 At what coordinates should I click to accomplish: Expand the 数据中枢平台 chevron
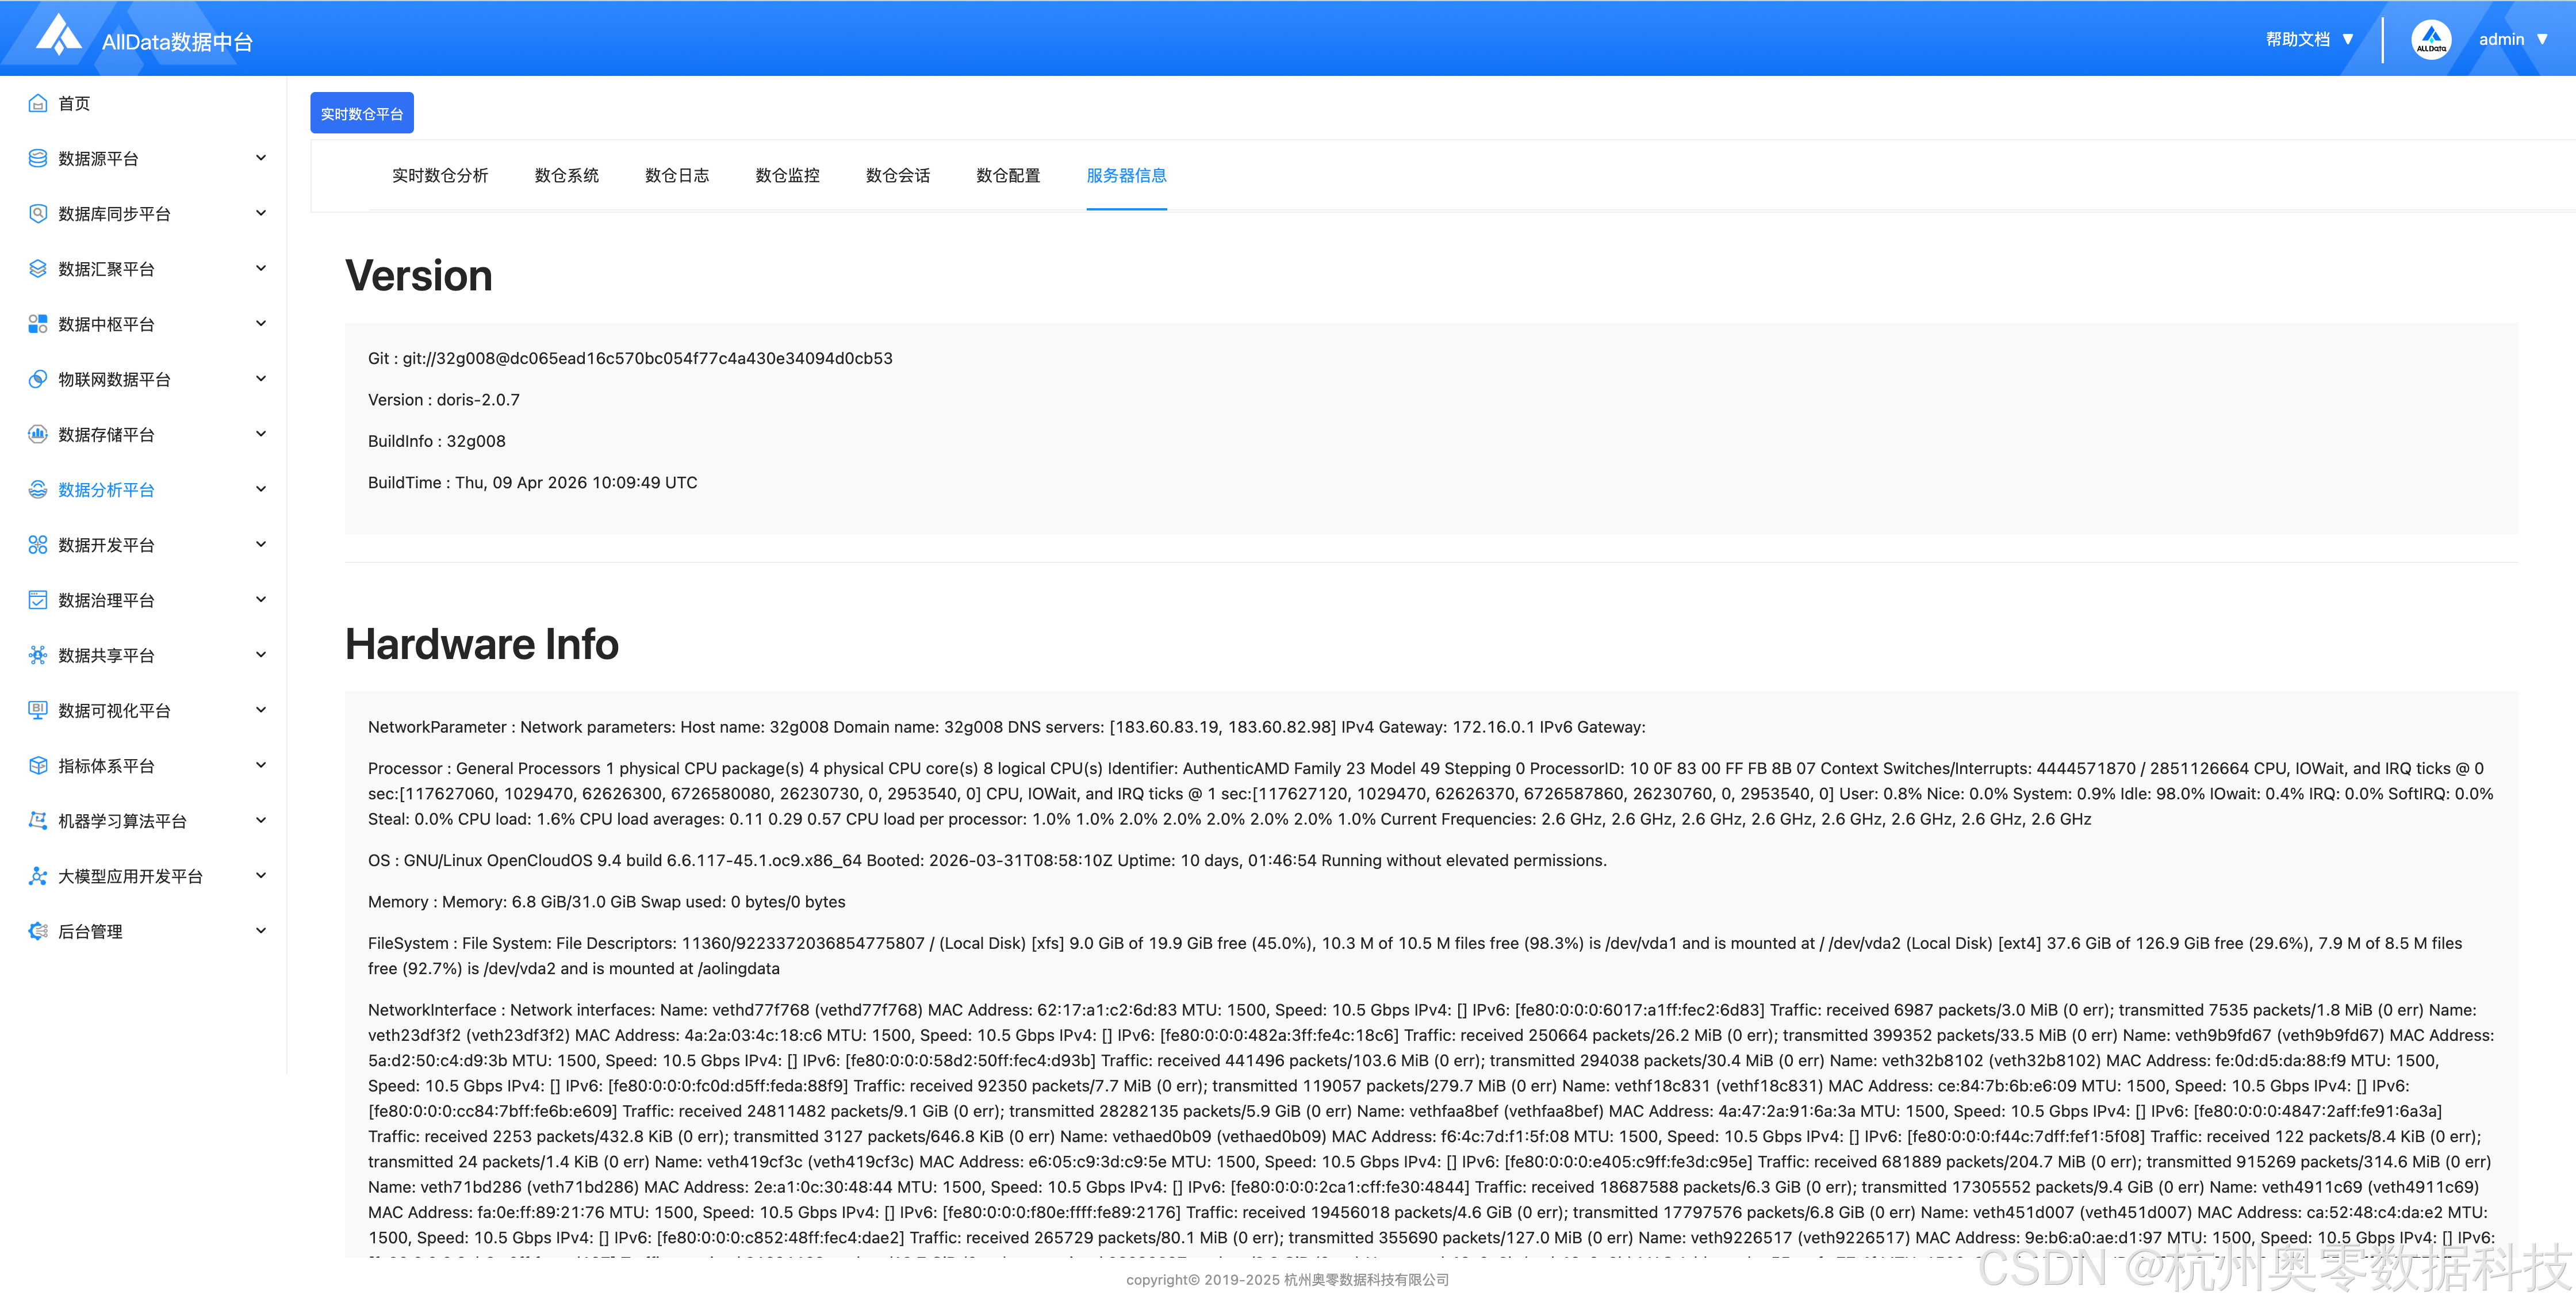tap(261, 323)
